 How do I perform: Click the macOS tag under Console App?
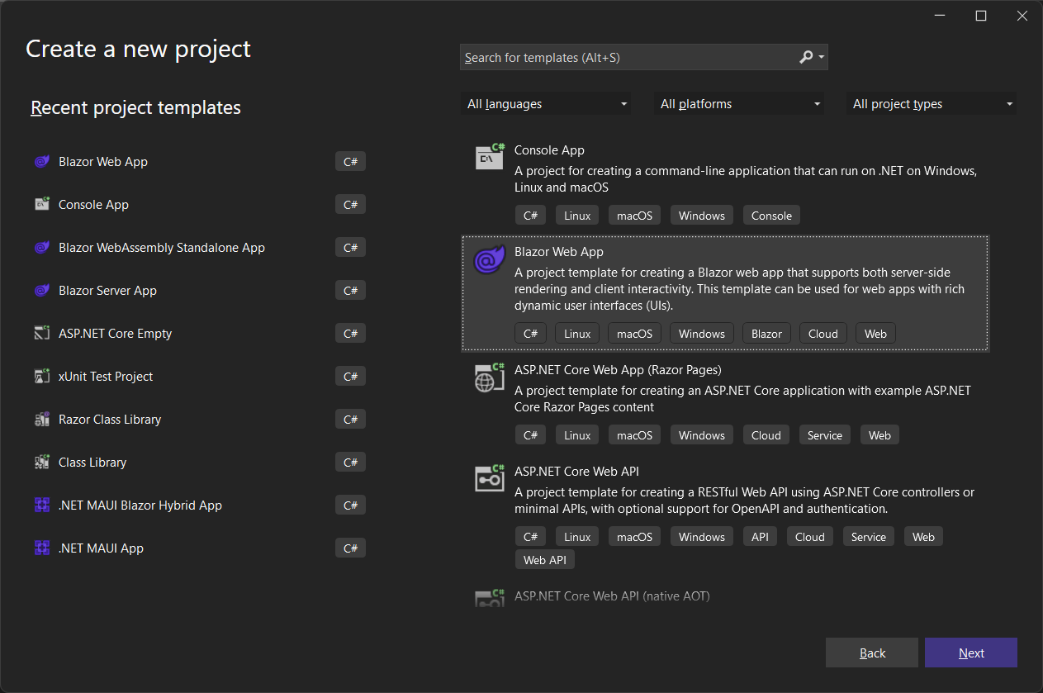tap(634, 216)
